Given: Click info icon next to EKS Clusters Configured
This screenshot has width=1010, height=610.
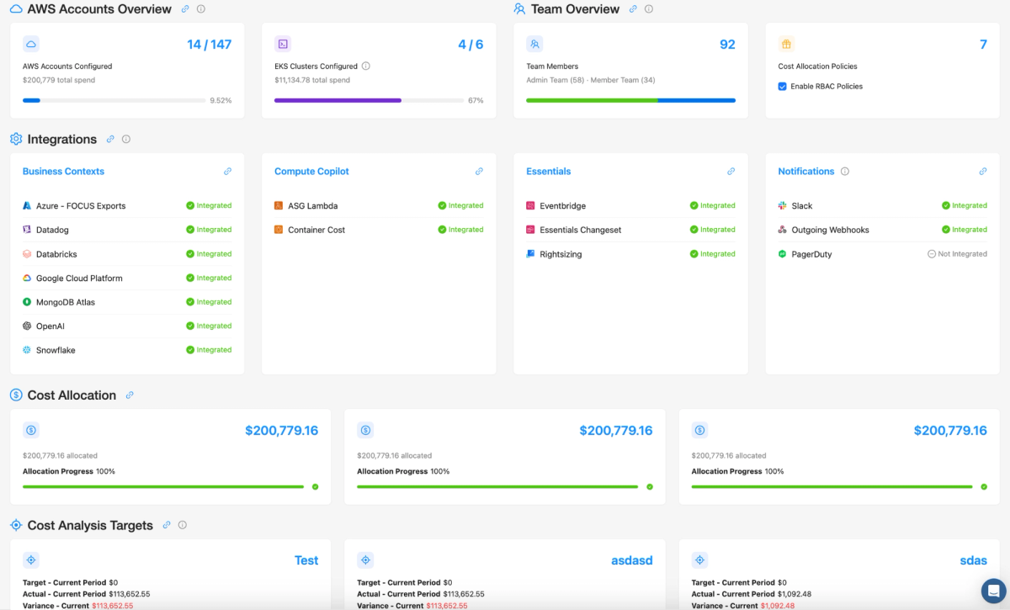Looking at the screenshot, I should point(366,66).
